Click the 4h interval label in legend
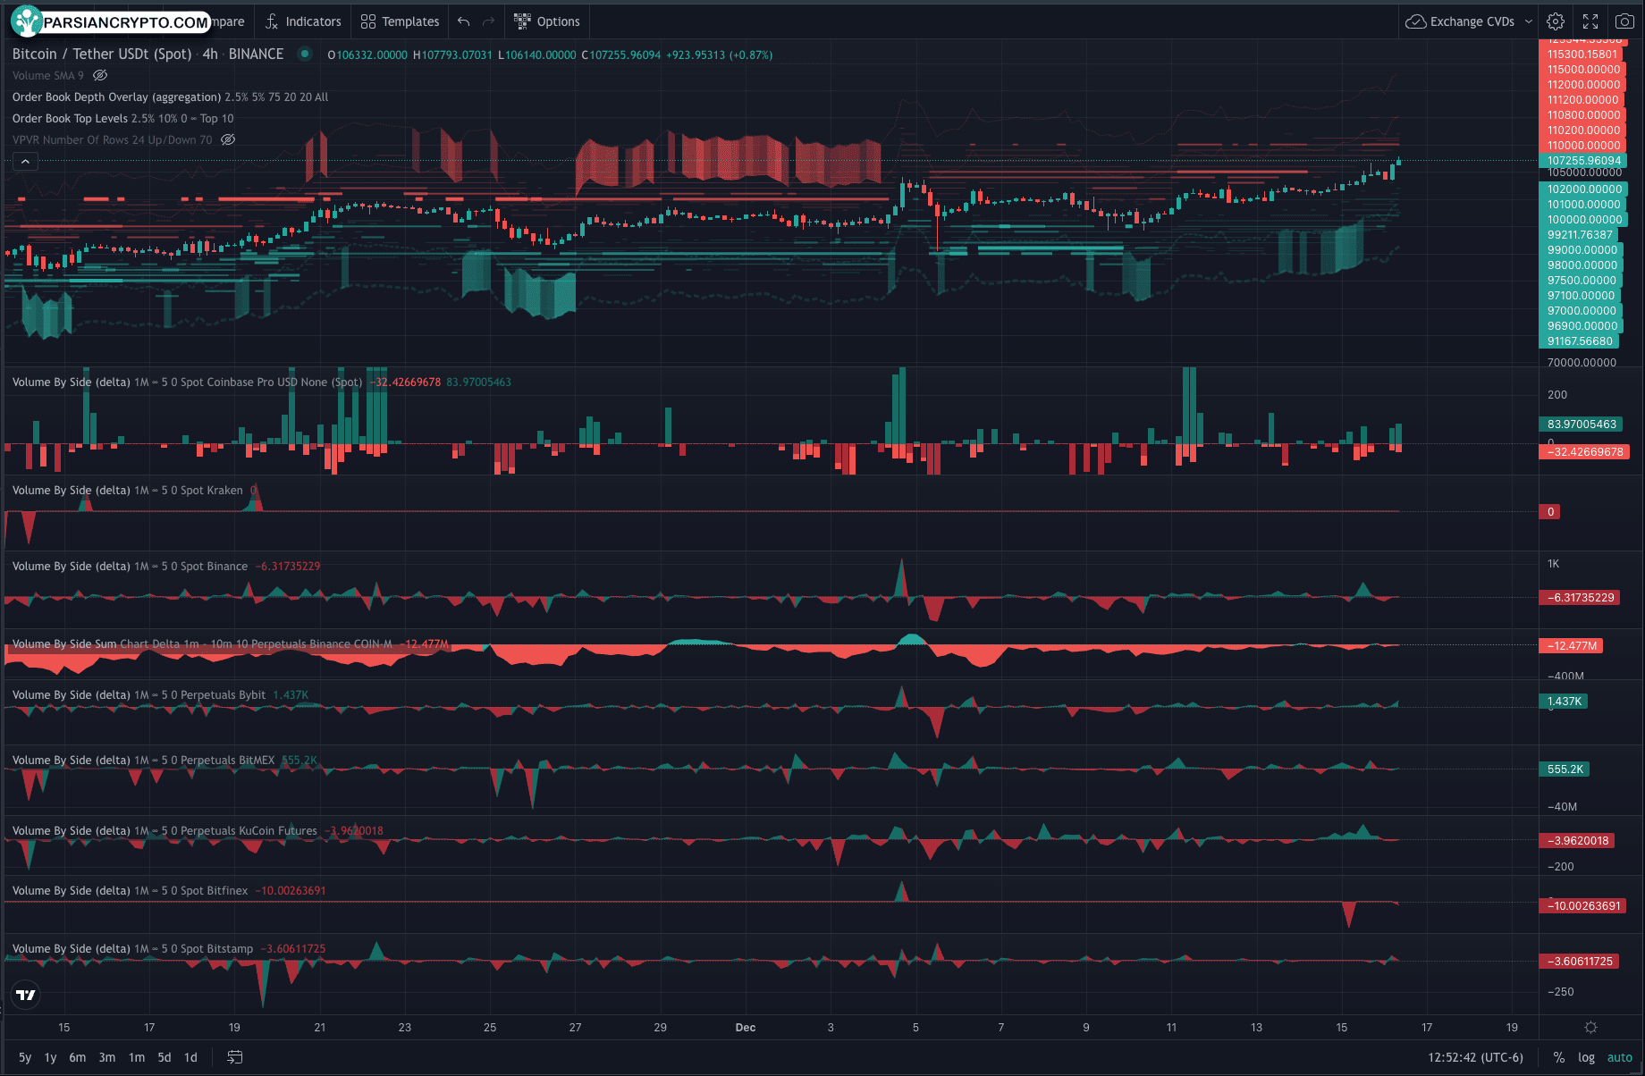 210,54
